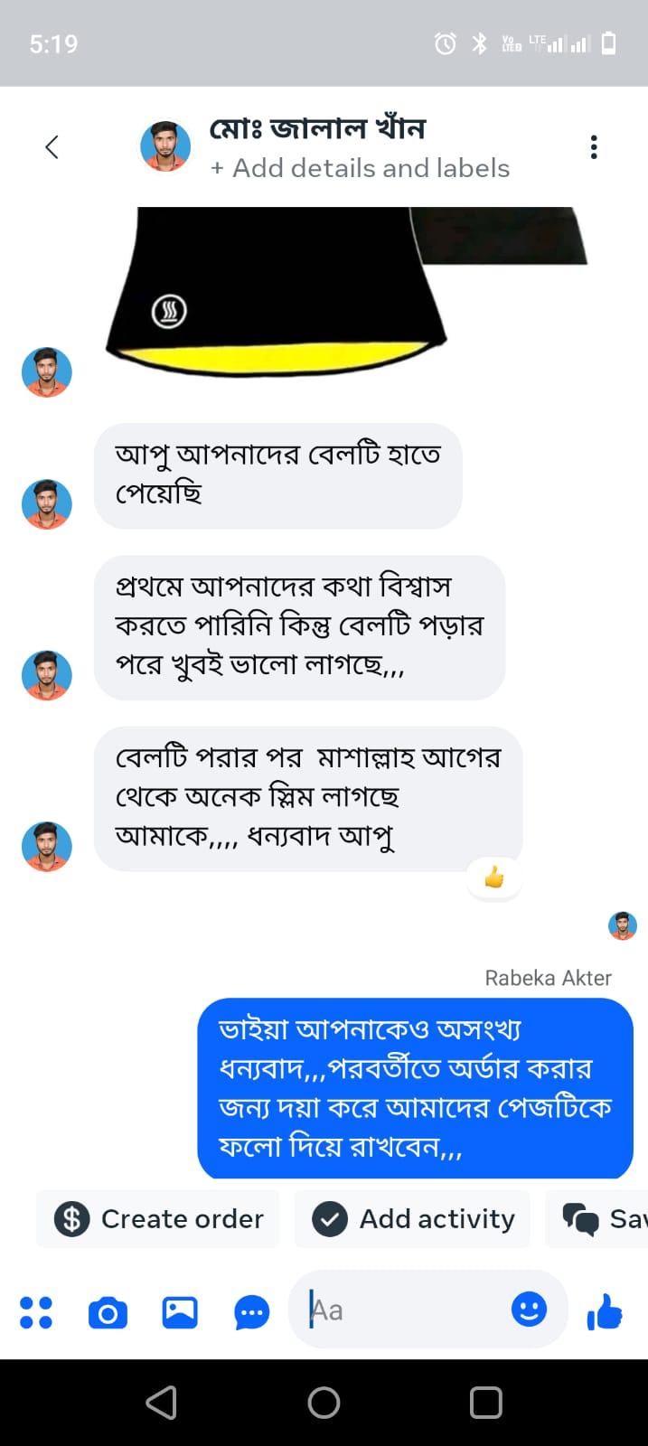Tap মোঃ জালাল খাঁন profile picture

tap(164, 146)
